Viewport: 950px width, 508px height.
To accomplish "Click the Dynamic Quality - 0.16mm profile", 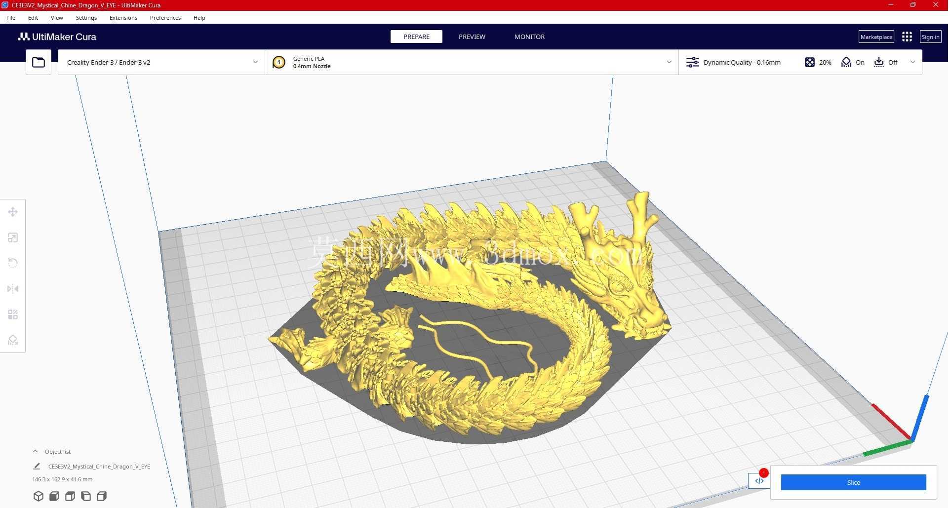I will coord(742,62).
